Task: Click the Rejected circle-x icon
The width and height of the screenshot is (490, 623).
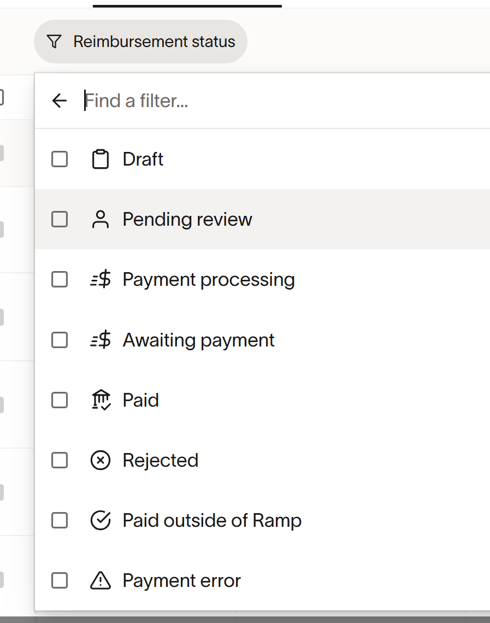Action: [x=101, y=460]
